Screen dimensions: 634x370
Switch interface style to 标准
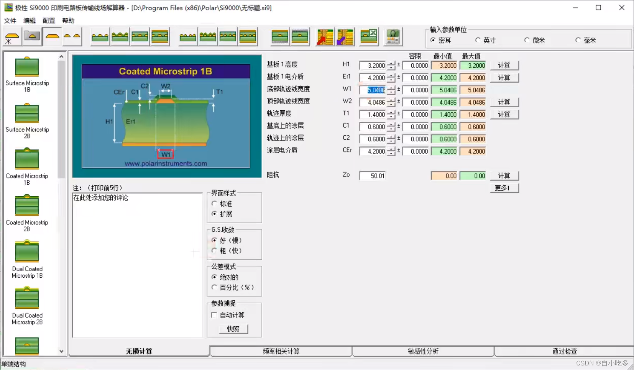click(215, 204)
